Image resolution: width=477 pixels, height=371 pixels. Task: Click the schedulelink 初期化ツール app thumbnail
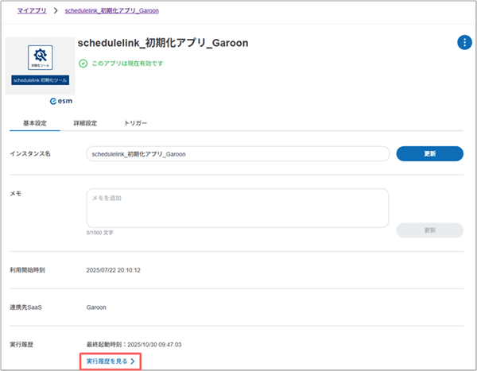pos(40,65)
